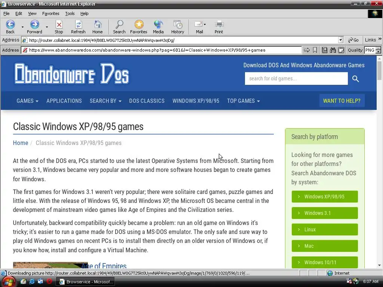Click the Mail envelope icon
The height and width of the screenshot is (287, 383).
[198, 24]
